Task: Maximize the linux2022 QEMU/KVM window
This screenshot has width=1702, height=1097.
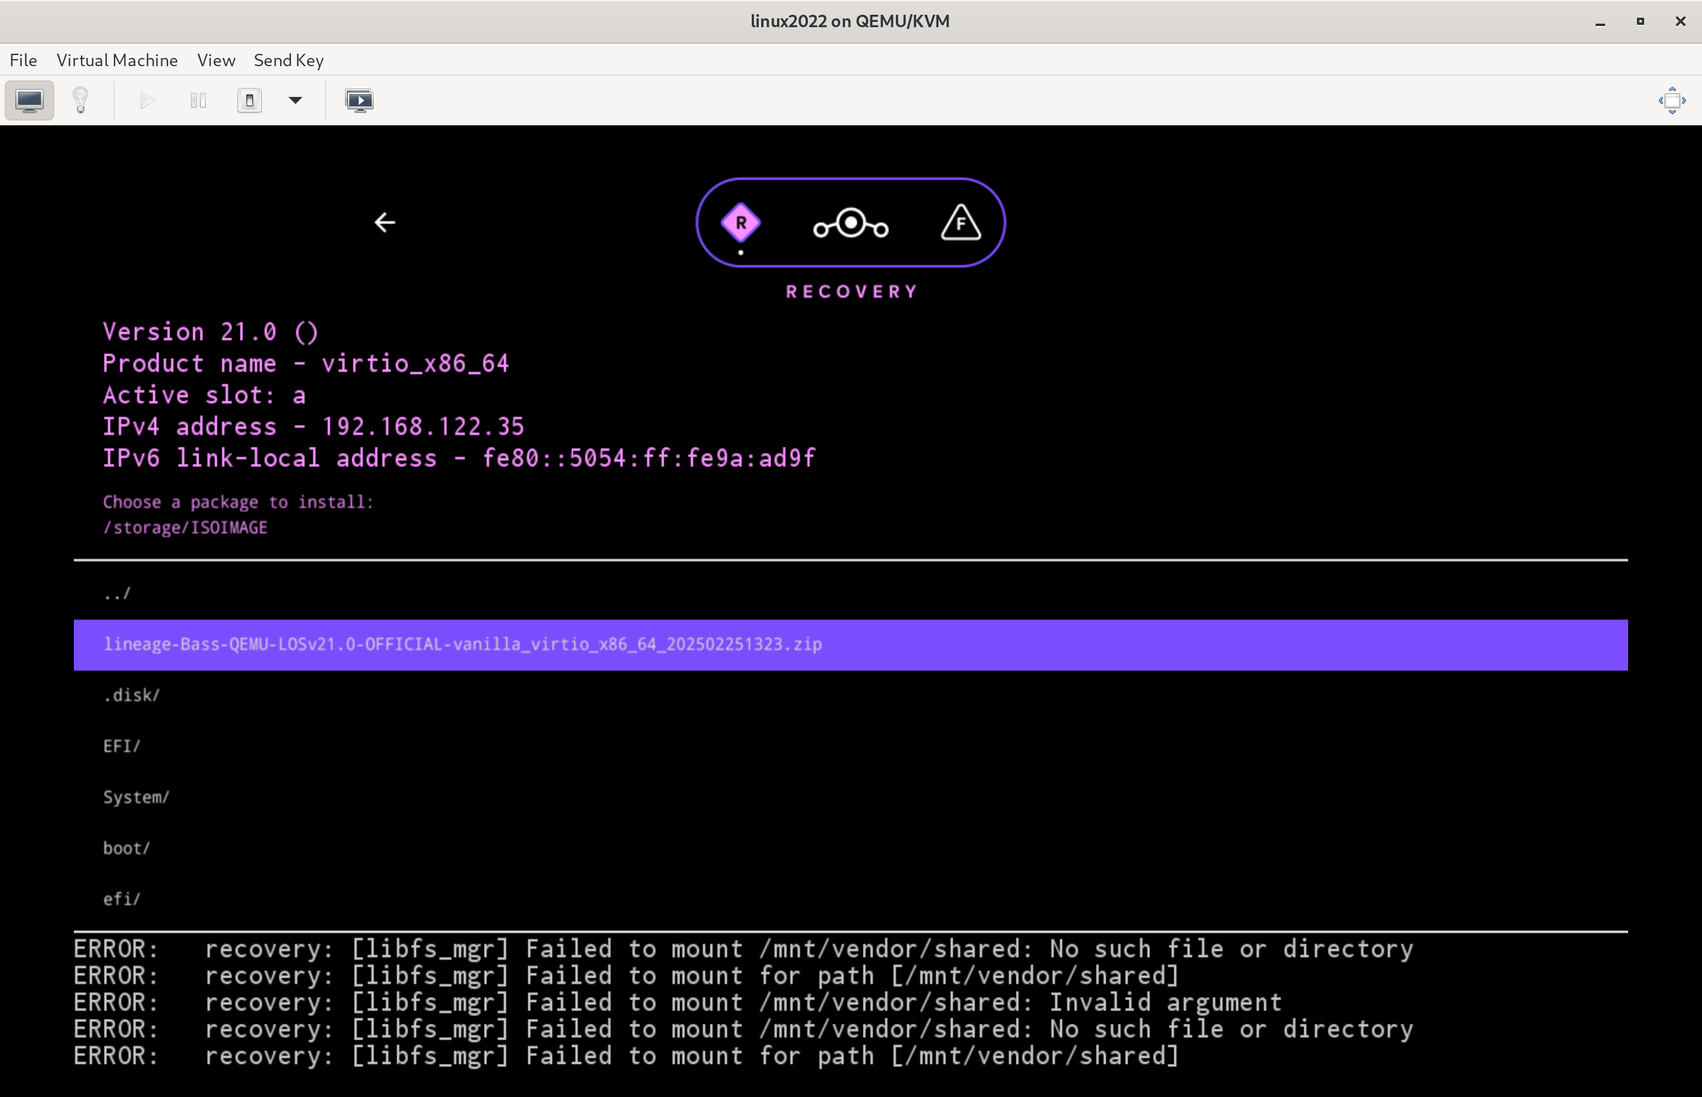Action: tap(1640, 22)
